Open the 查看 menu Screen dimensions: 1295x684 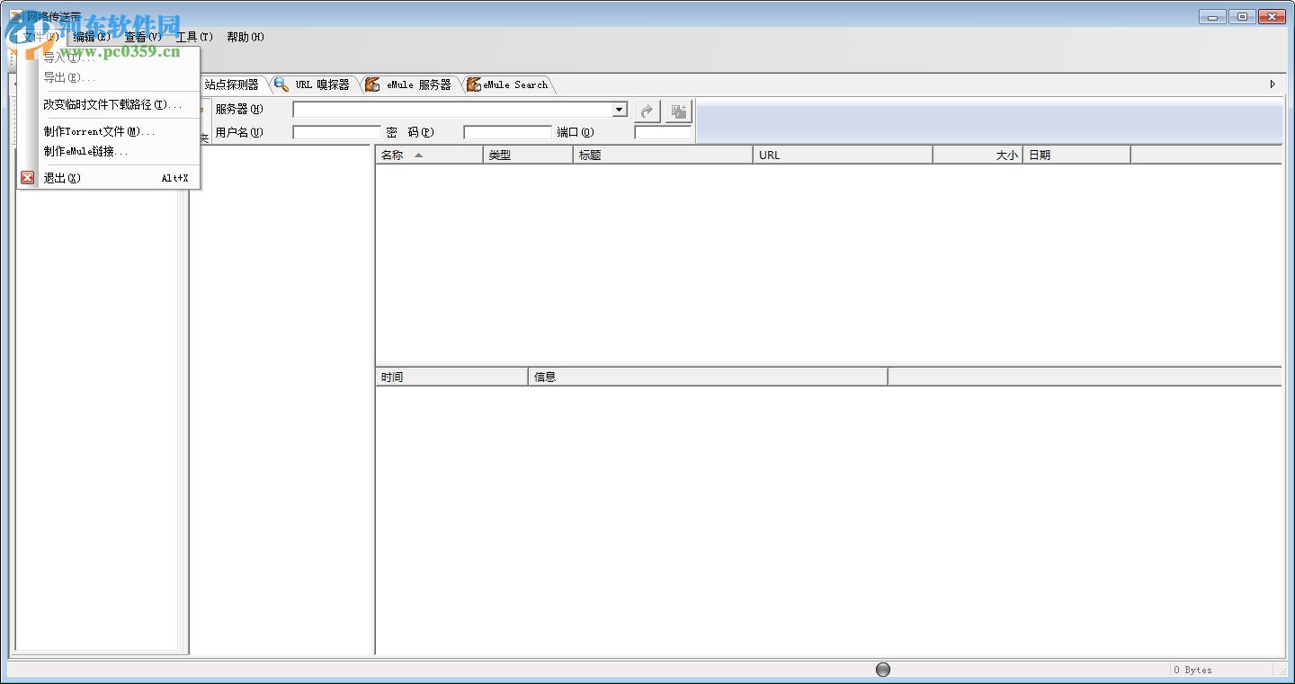click(x=143, y=37)
